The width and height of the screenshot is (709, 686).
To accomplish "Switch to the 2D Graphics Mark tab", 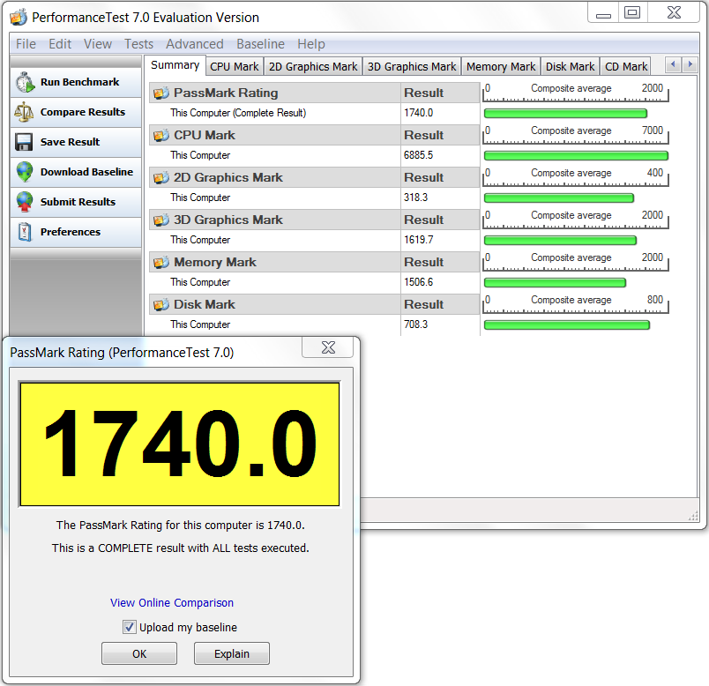I will [313, 66].
